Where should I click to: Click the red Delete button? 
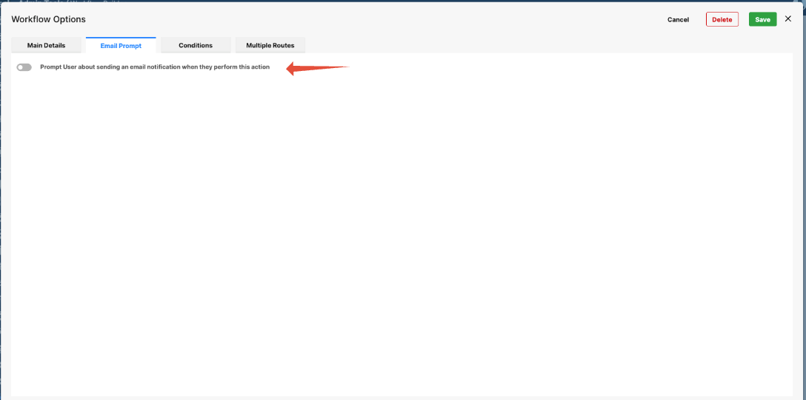click(722, 19)
